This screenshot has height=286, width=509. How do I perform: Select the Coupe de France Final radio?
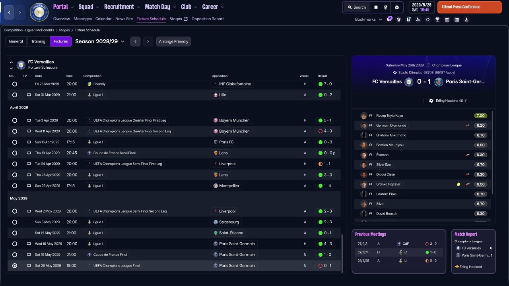pos(15,255)
